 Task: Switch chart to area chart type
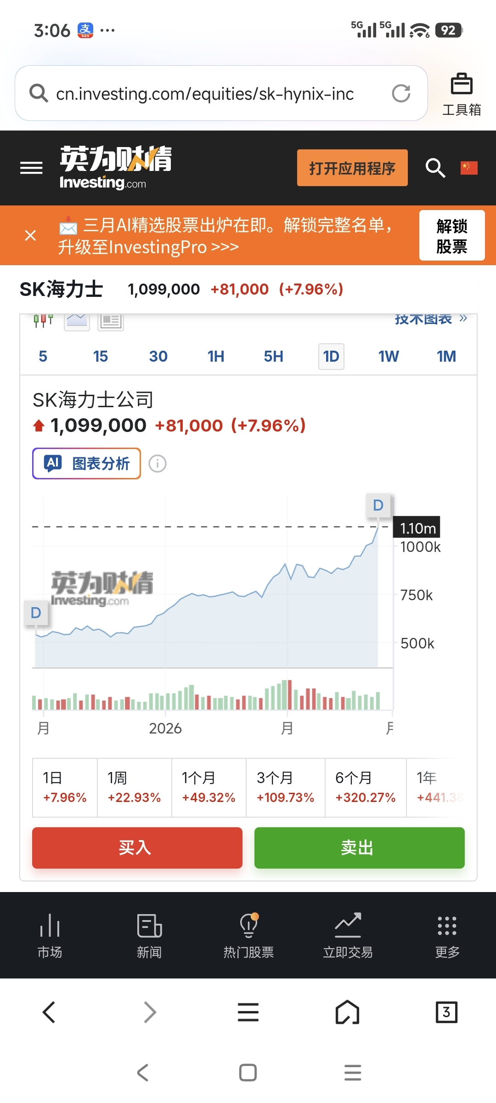pos(77,320)
